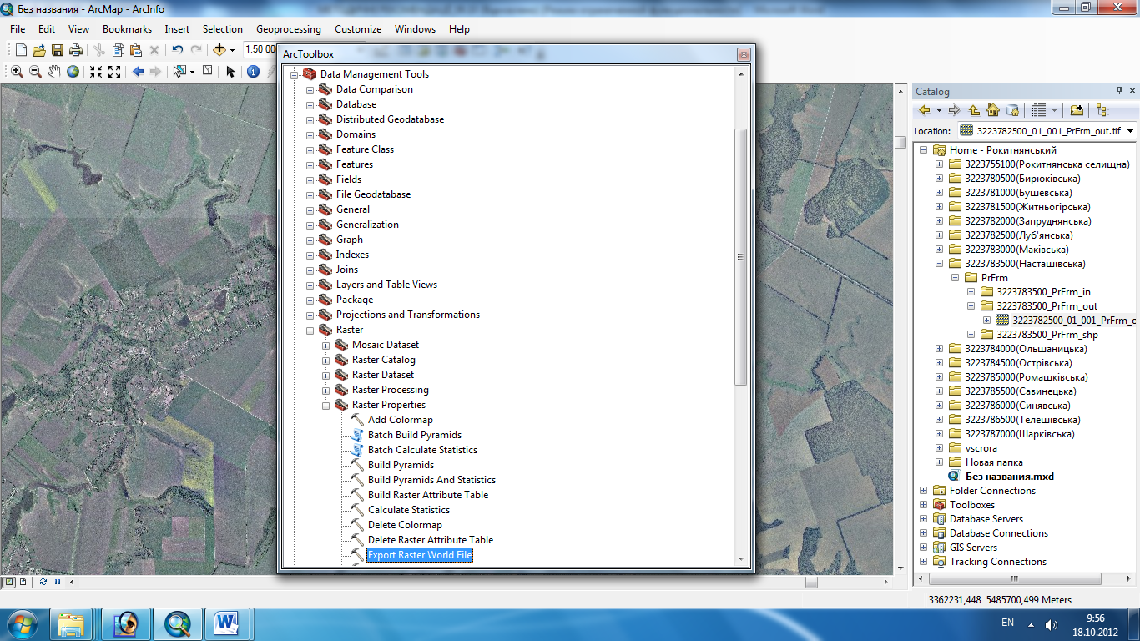Save the map with the floppy icon
The image size is (1140, 641).
tap(58, 50)
